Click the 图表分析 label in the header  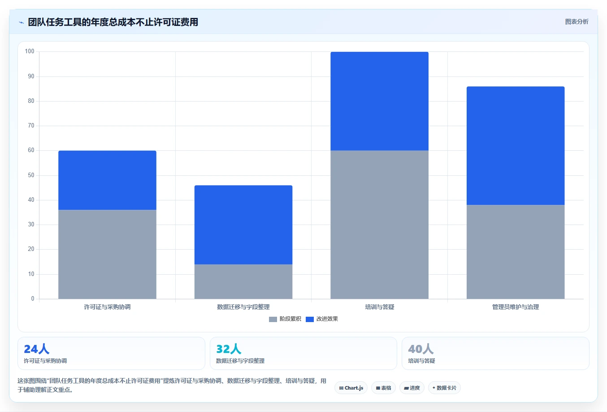(x=577, y=21)
